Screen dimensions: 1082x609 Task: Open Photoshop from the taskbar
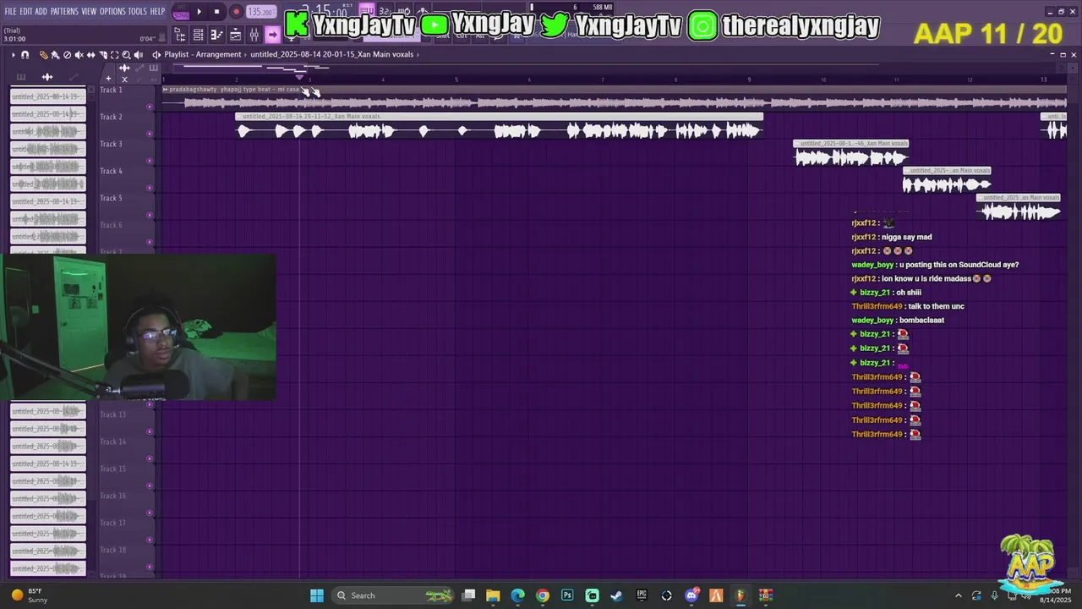tap(567, 595)
